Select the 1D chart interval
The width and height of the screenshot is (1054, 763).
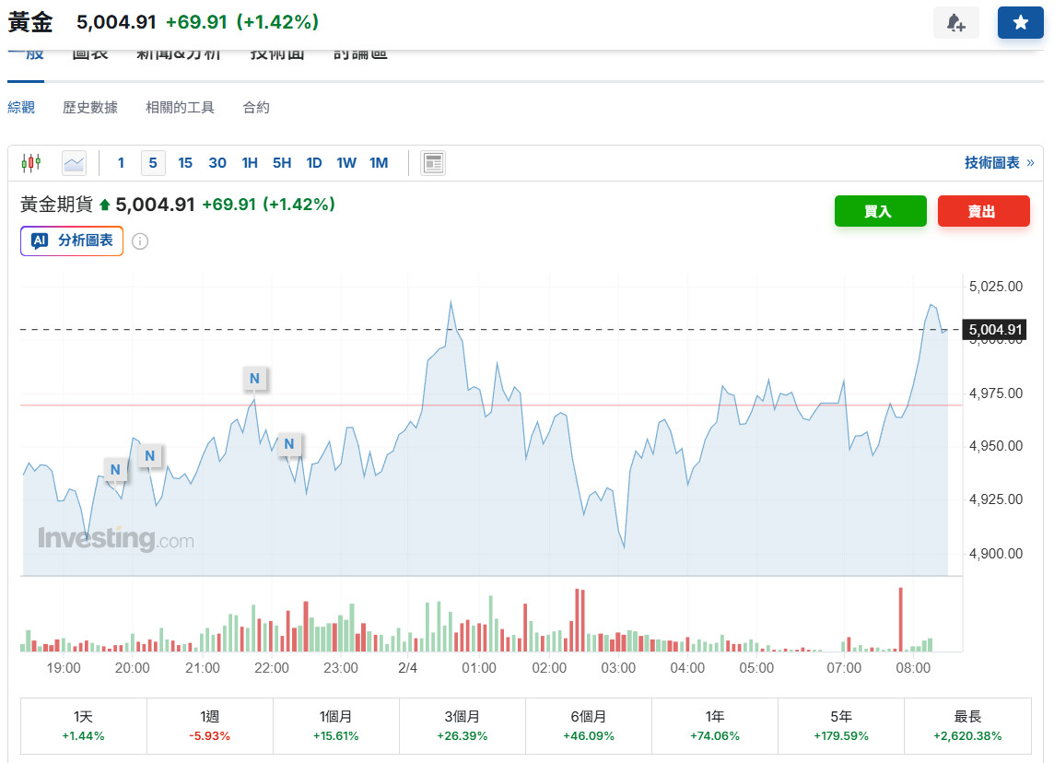[314, 163]
